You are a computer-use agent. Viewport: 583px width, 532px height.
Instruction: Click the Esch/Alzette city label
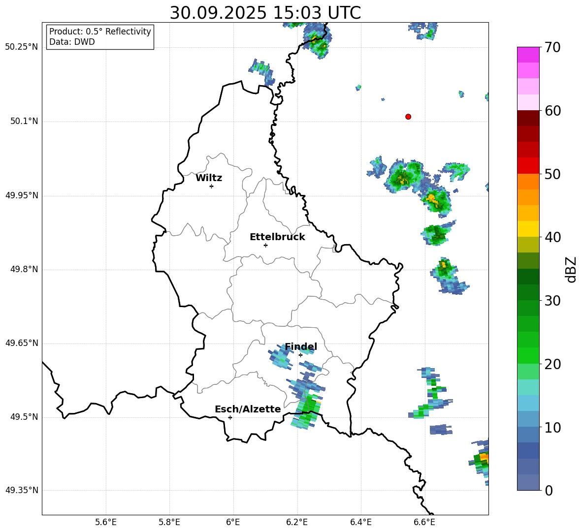248,409
